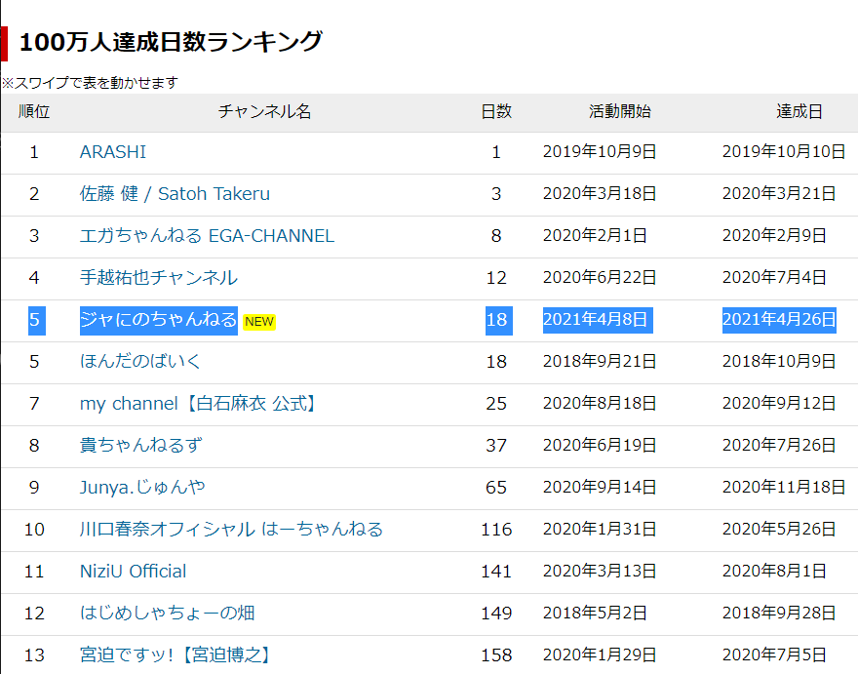This screenshot has width=858, height=674.
Task: Open 川口春奈オフィシャル はーちゃんねる link
Action: pyautogui.click(x=231, y=530)
